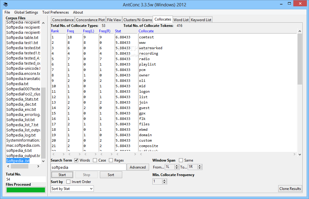Screen dimensions: 309x199
Task: Click the search term input field
Action: (x=88, y=167)
